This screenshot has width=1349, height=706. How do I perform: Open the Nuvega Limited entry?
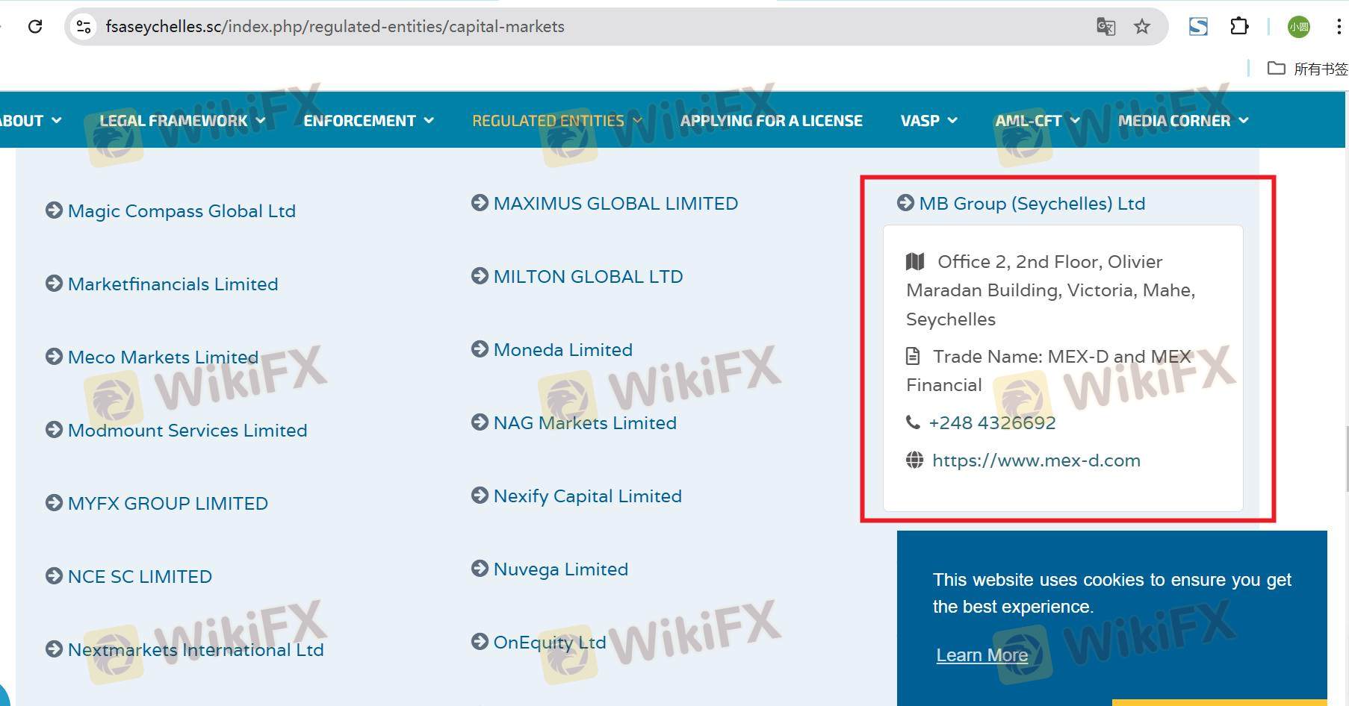561,569
